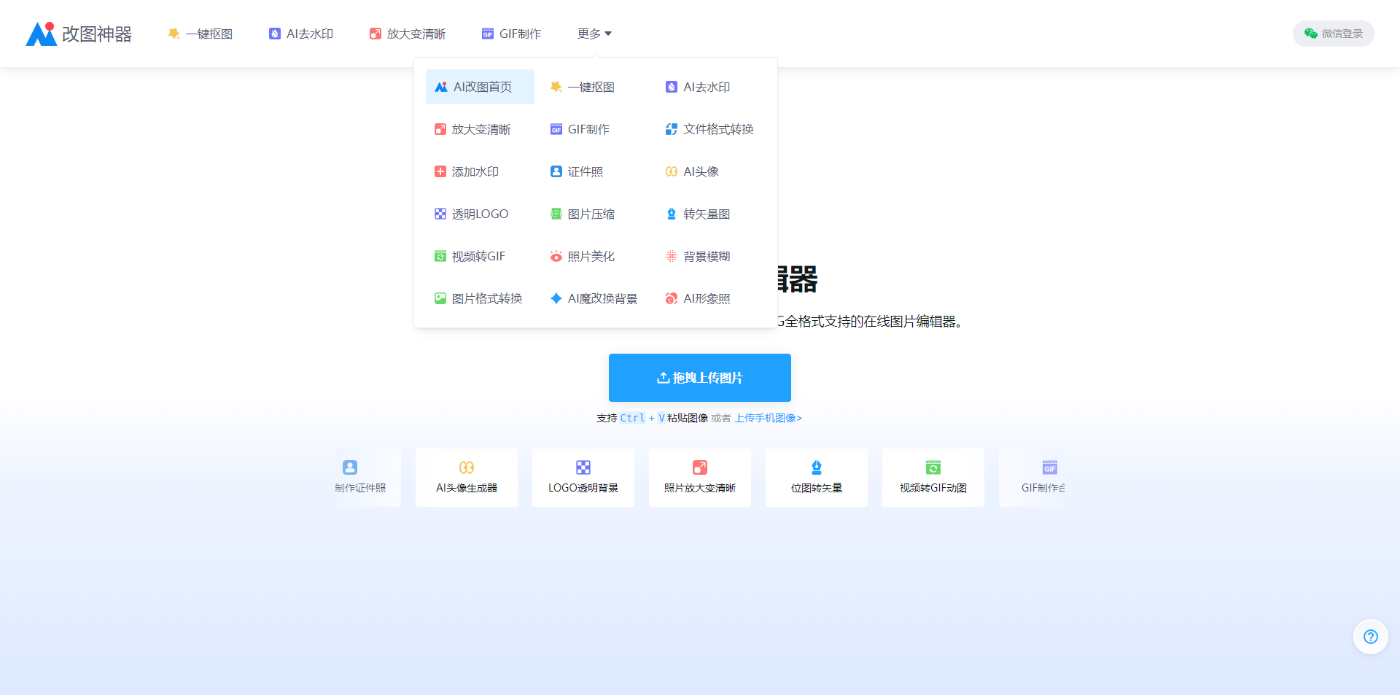
Task: Select AI改图首页 in the dropdown
Action: [x=480, y=87]
